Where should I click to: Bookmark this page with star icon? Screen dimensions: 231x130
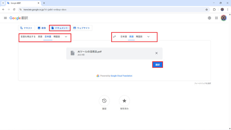pyautogui.click(x=207, y=10)
